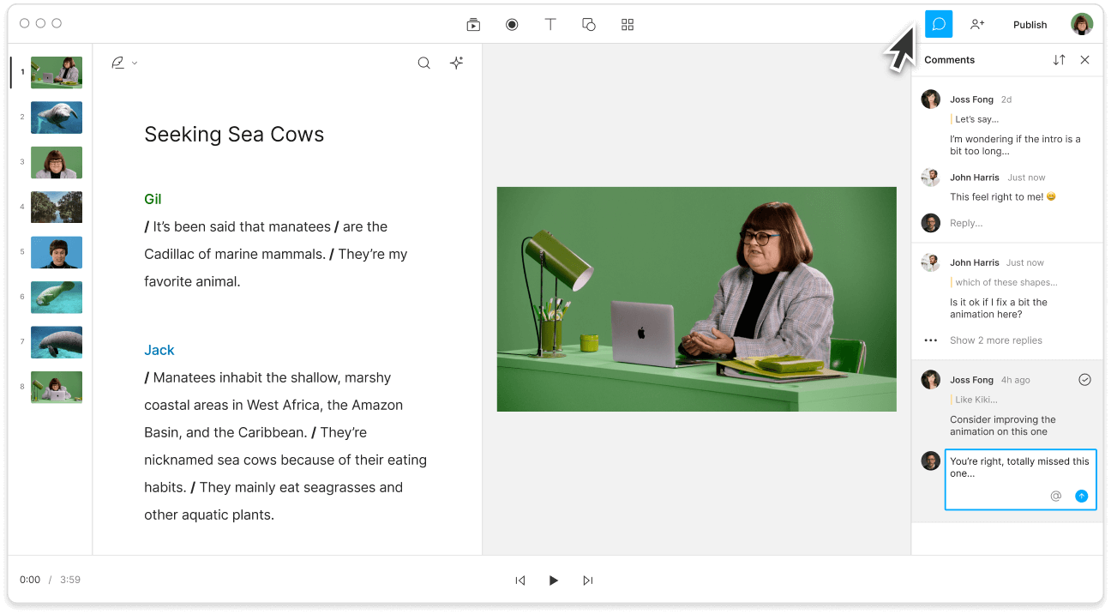Send your comment reply

(1081, 496)
